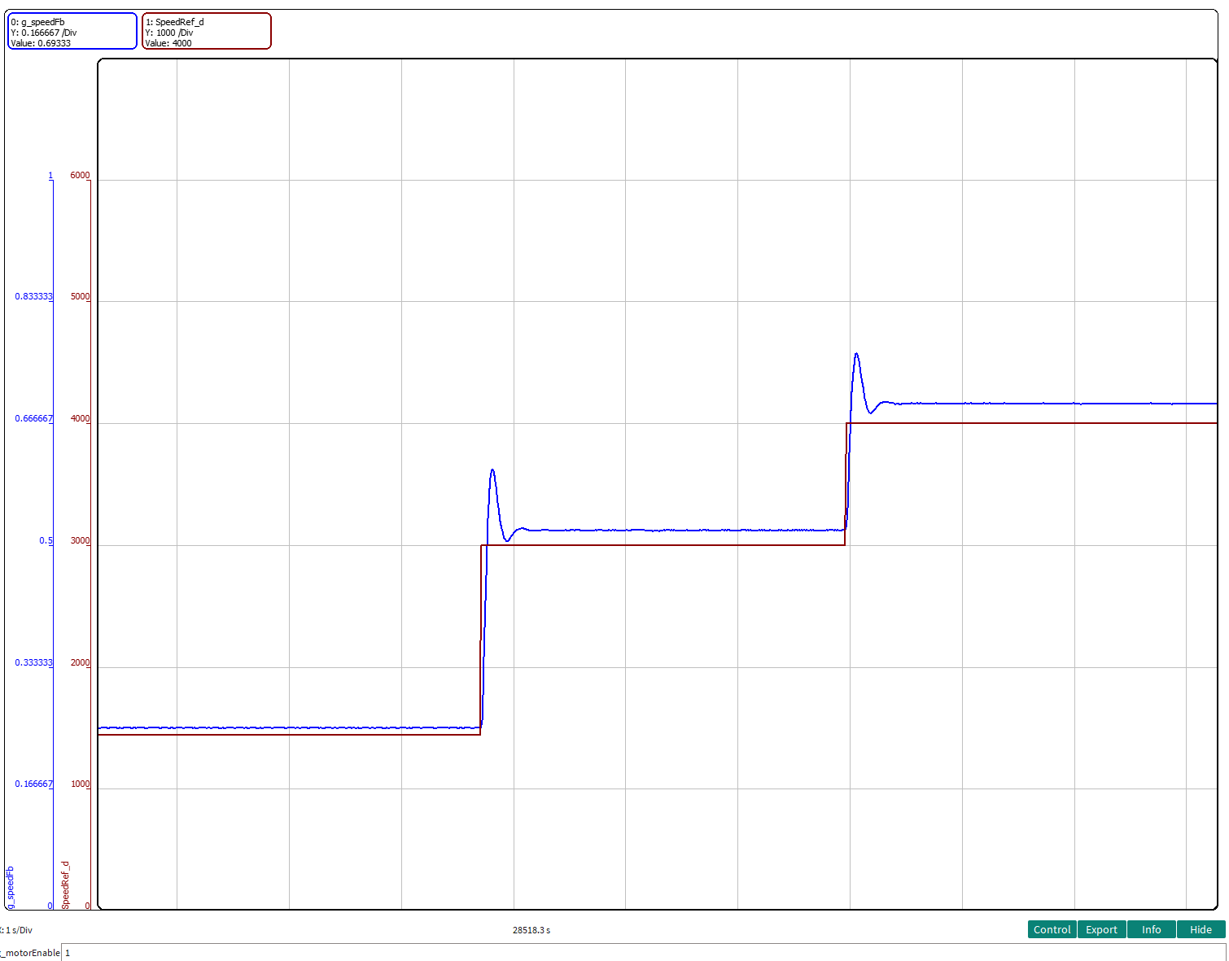Open the Info button
This screenshot has height=961, width=1229.
1151,929
